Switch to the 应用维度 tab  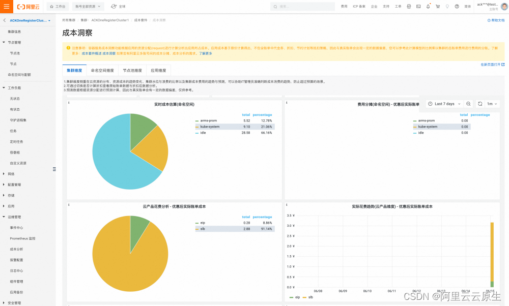tap(158, 70)
